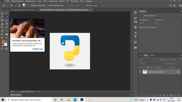Open the Character panel icon
This screenshot has height=102, width=182.
[x=135, y=33]
